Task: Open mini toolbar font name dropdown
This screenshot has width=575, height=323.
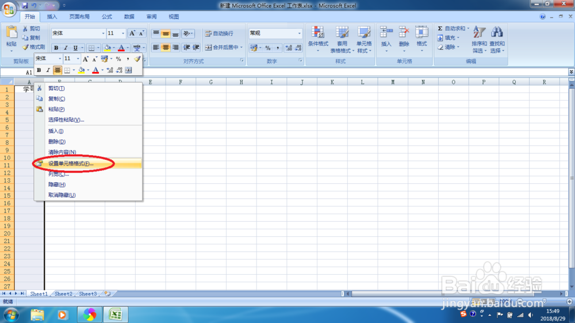Action: point(60,59)
